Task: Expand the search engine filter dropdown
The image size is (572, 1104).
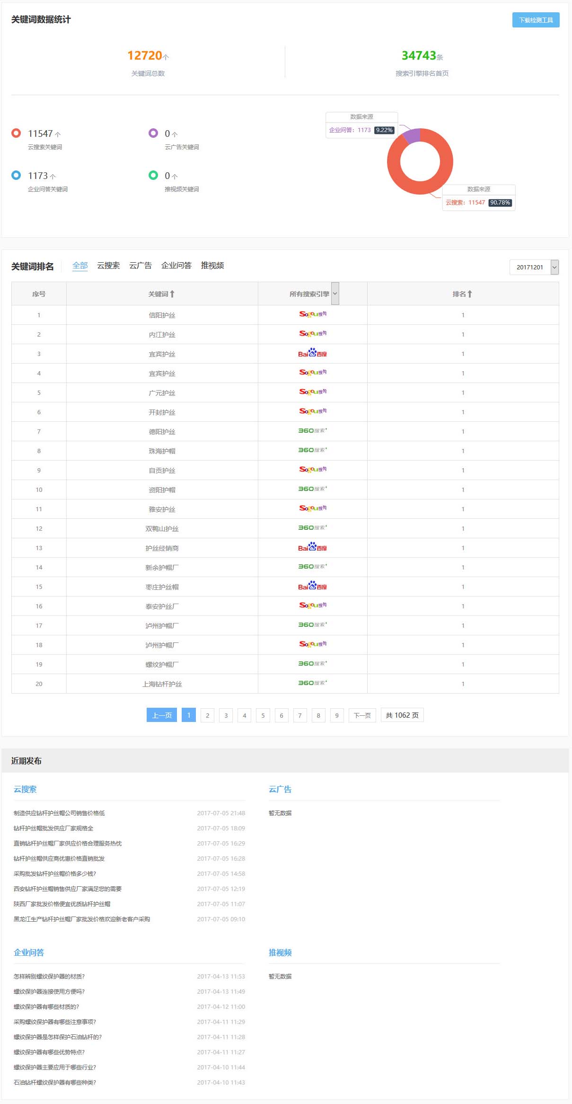Action: point(335,294)
